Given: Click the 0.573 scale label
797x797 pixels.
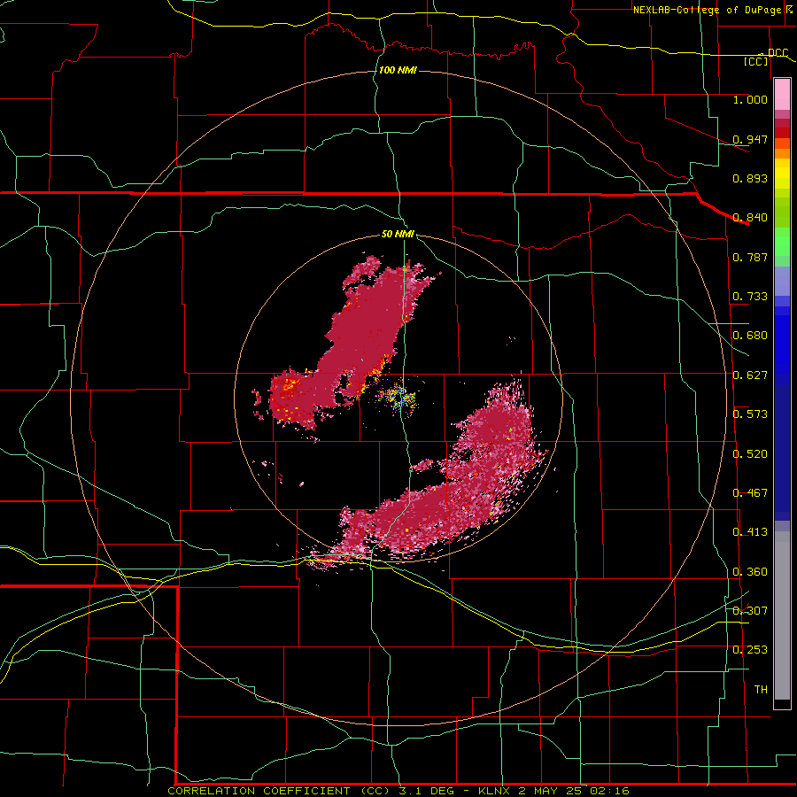Looking at the screenshot, I should point(750,414).
